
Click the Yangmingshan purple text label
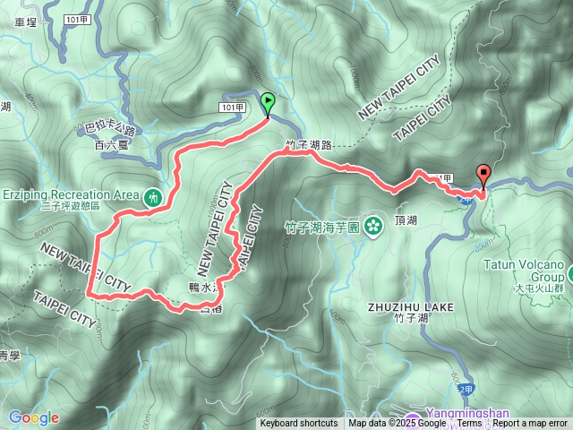[x=467, y=414]
